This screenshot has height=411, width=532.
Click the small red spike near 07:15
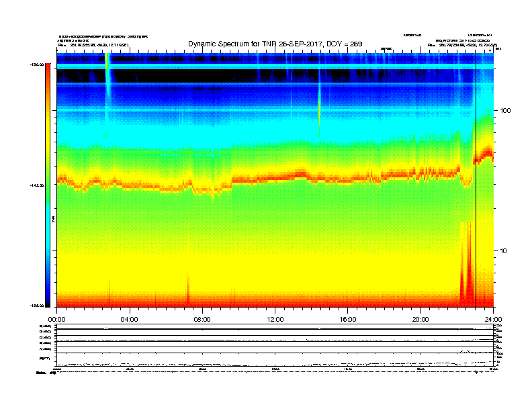coord(188,288)
